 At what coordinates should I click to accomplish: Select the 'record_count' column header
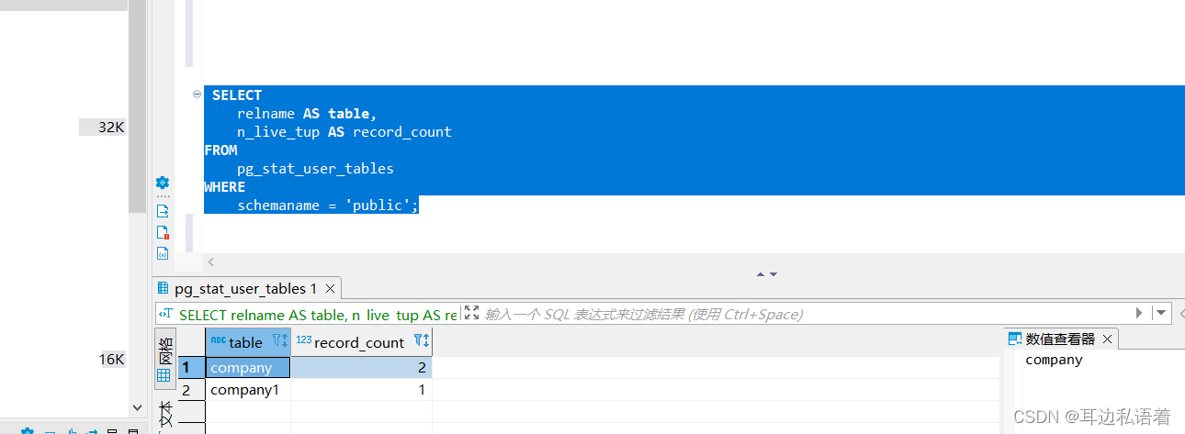pyautogui.click(x=361, y=342)
